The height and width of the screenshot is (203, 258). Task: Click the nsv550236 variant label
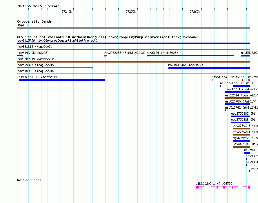point(249,53)
